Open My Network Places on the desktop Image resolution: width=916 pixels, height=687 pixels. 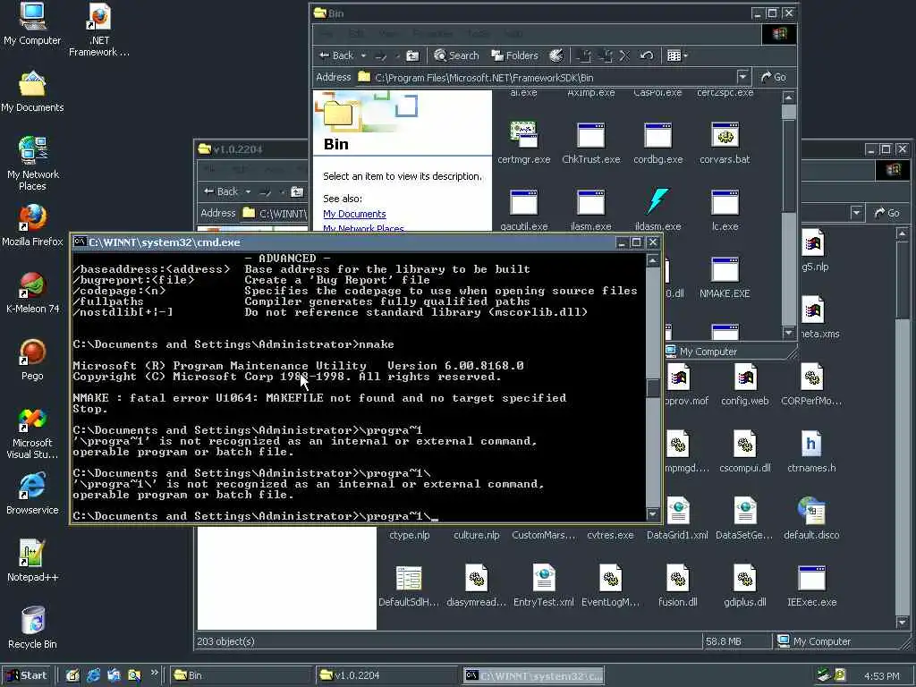tap(32, 163)
